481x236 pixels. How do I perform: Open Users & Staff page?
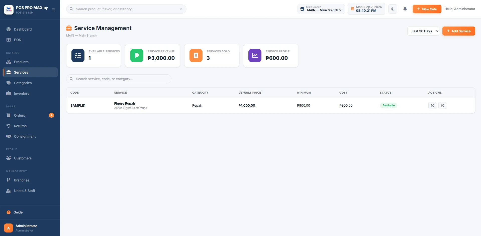tap(30, 191)
